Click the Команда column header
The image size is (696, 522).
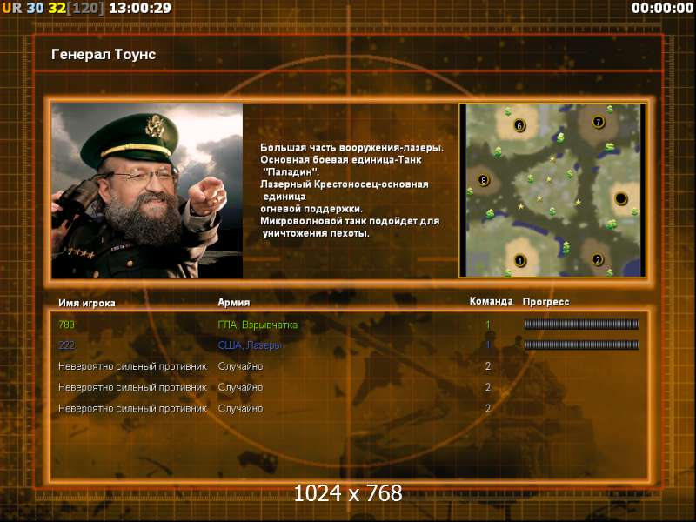(x=492, y=301)
